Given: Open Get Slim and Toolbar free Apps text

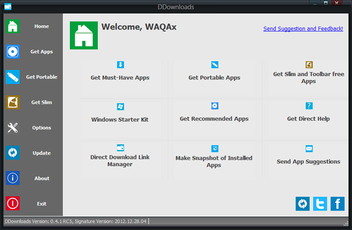Looking at the screenshot, I should pos(308,77).
